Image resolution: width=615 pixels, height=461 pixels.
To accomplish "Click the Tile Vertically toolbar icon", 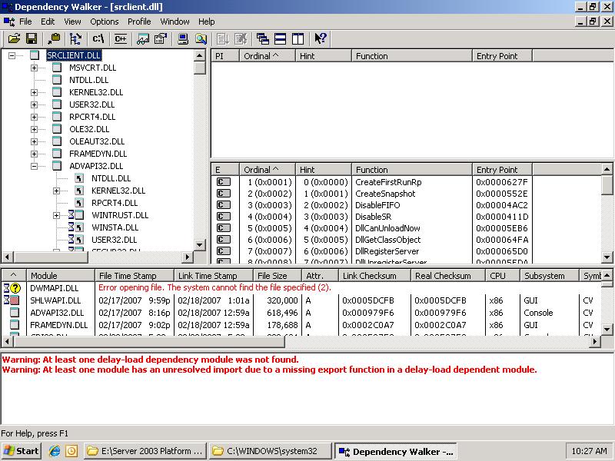I will (x=298, y=38).
